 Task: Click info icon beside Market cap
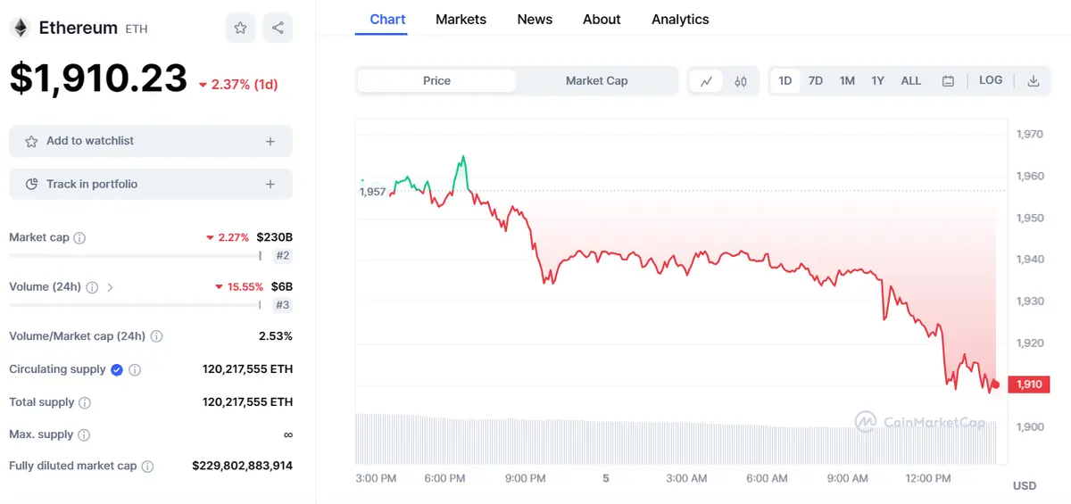click(79, 238)
